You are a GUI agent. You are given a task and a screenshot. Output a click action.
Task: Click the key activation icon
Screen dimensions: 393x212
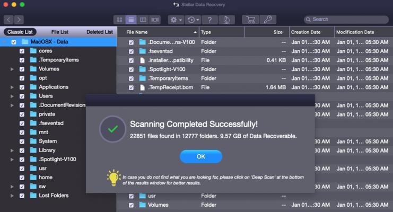(268, 20)
